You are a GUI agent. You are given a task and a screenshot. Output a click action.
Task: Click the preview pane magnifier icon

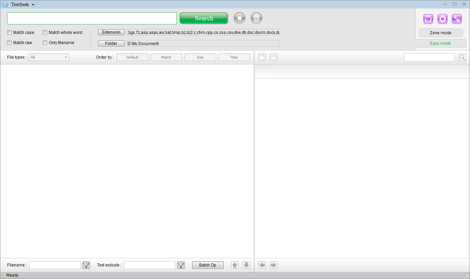pyautogui.click(x=462, y=57)
